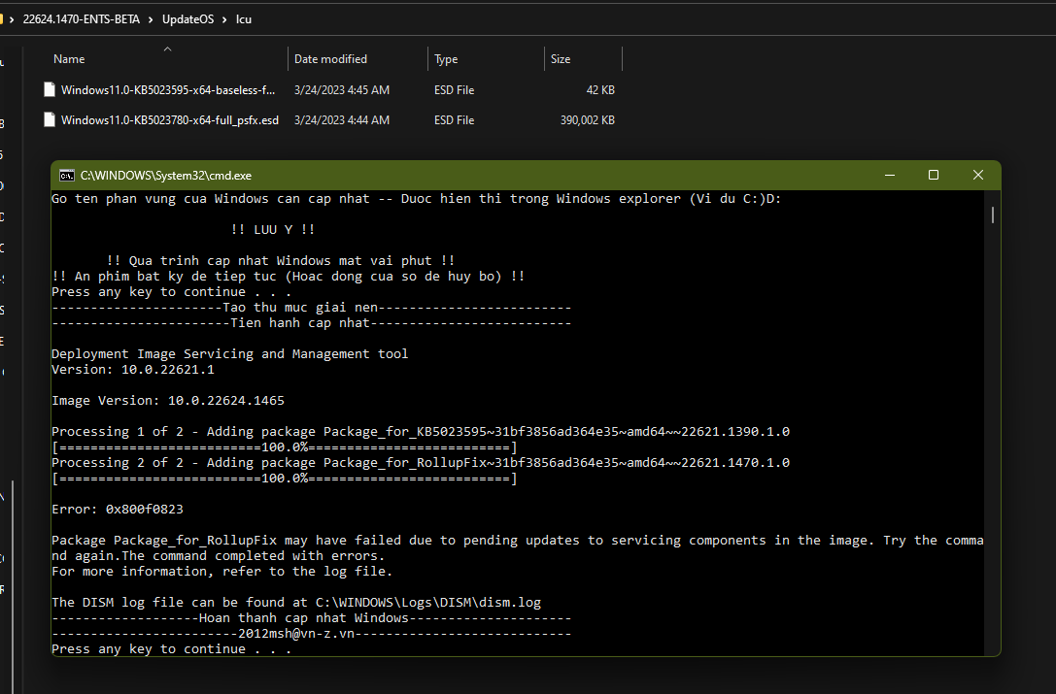Go to the UpdateOS breadcrumb folder
This screenshot has width=1056, height=694.
pyautogui.click(x=187, y=19)
